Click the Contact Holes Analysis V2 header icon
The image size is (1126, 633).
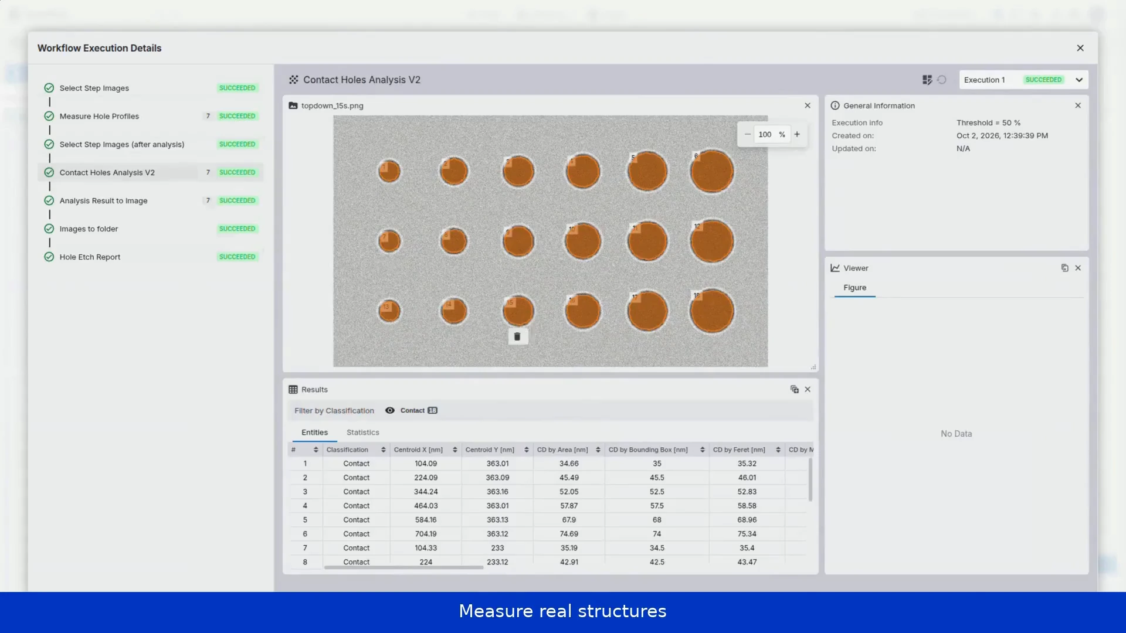293,80
